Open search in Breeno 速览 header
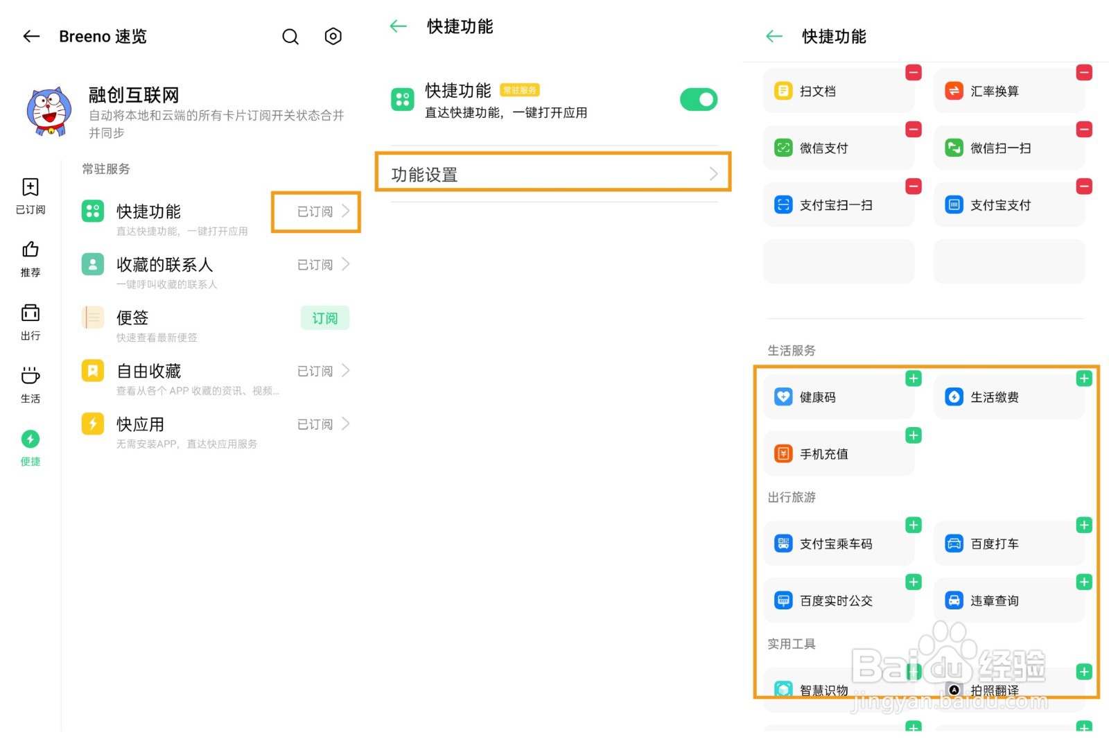 [290, 37]
